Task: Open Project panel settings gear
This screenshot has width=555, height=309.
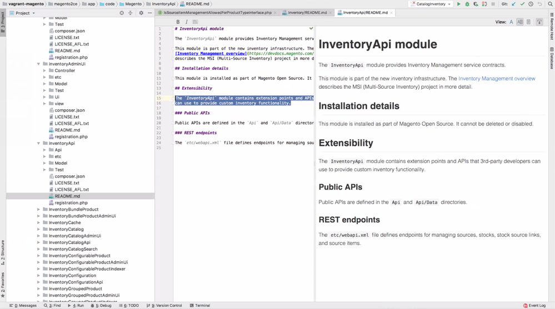Action: [x=141, y=13]
